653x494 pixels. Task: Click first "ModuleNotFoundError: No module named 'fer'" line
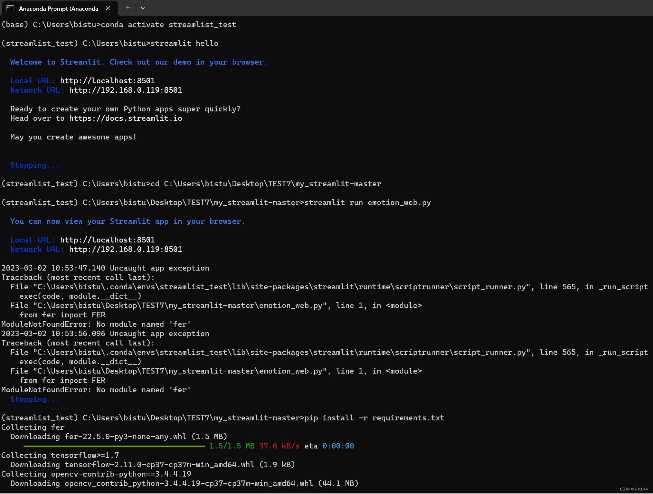pyautogui.click(x=96, y=324)
